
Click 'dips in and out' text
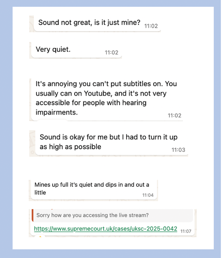pyautogui.click(x=122, y=185)
